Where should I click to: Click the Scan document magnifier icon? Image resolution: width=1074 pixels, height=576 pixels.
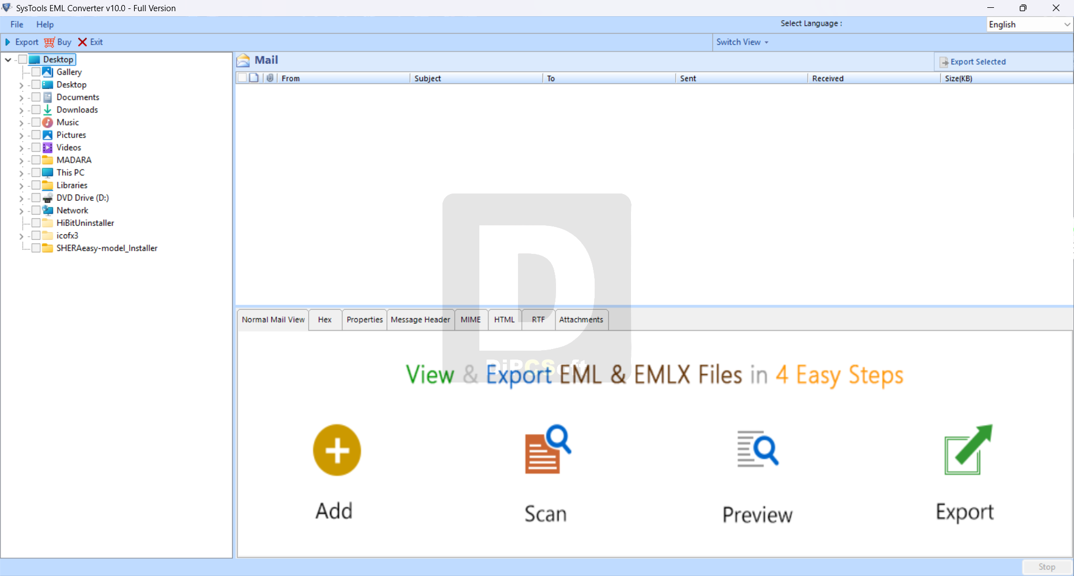pyautogui.click(x=548, y=449)
